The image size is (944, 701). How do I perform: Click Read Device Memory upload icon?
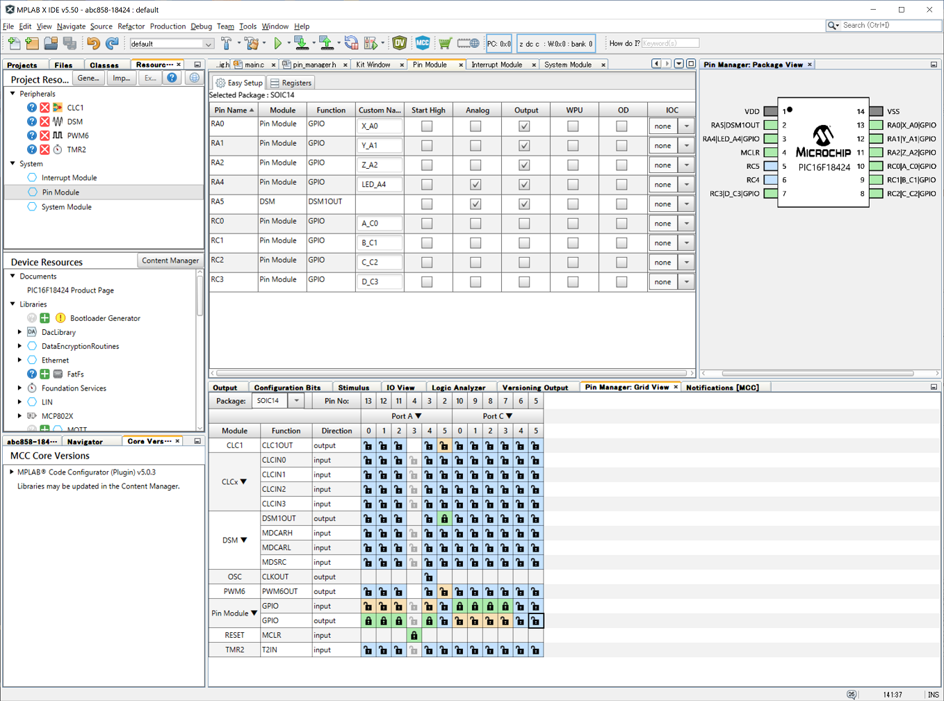point(326,43)
